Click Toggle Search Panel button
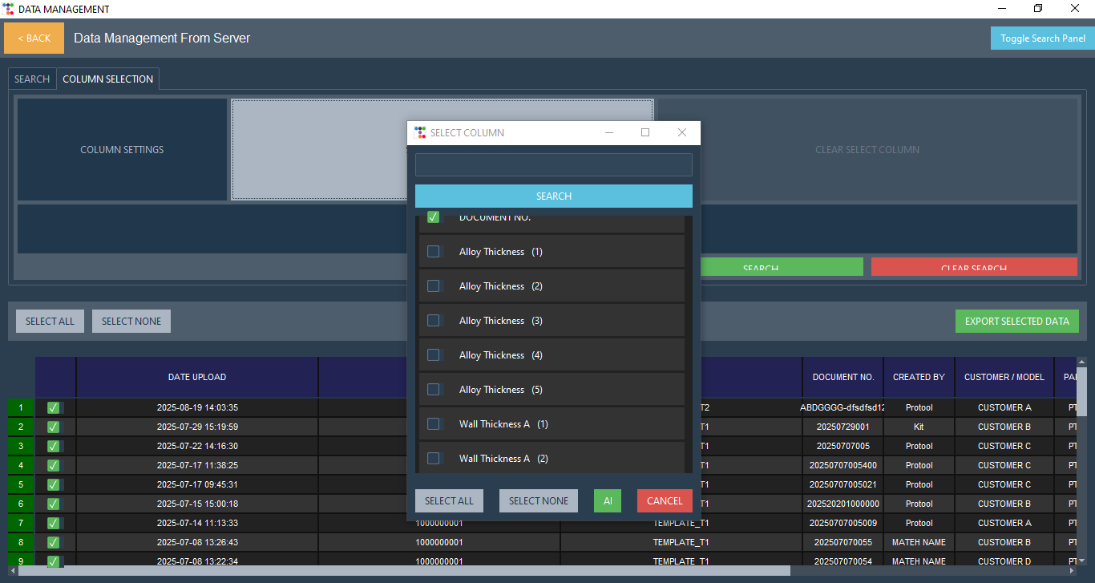This screenshot has width=1095, height=583. tap(1042, 38)
